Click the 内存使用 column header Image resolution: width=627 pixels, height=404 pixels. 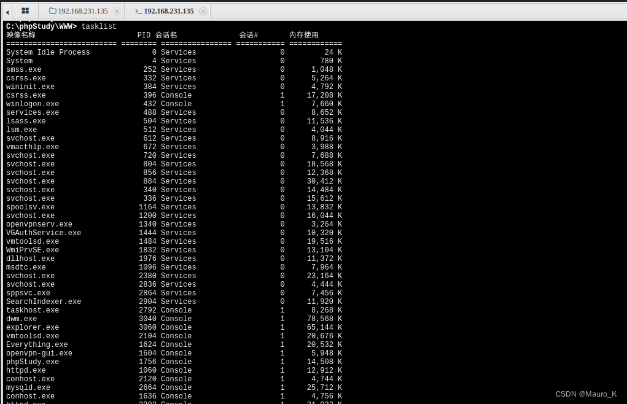(x=304, y=35)
